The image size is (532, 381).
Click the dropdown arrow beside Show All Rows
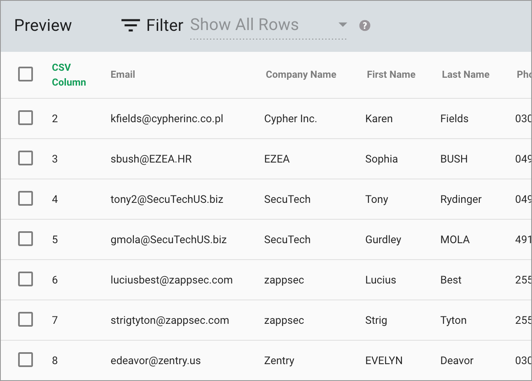343,25
